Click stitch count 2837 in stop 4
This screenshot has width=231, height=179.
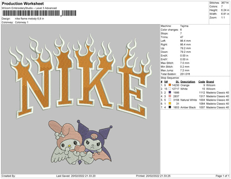(176, 96)
